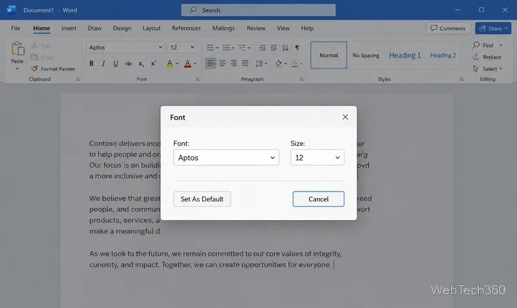Apply the Heading 2 style

click(x=443, y=55)
